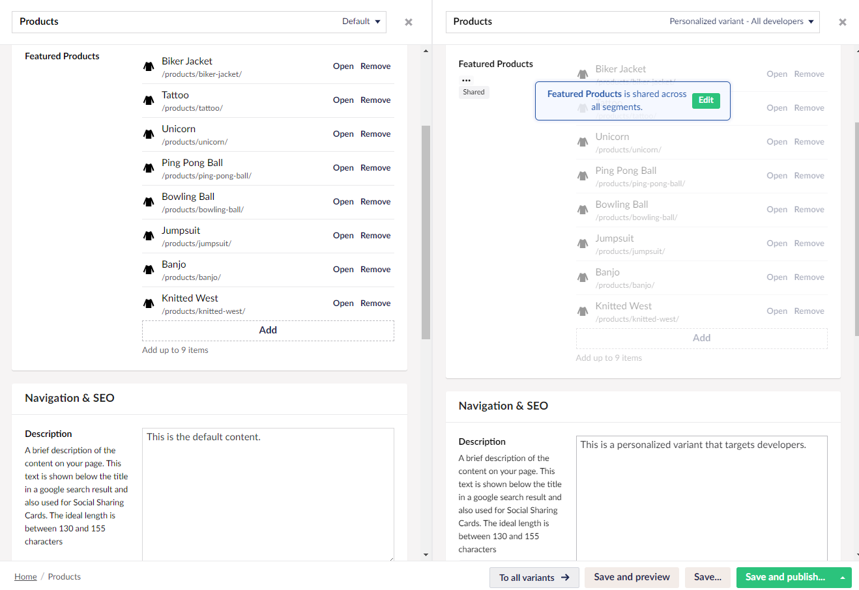This screenshot has height=590, width=859.
Task: Close the personalized variant panel on the right
Action: 842,22
